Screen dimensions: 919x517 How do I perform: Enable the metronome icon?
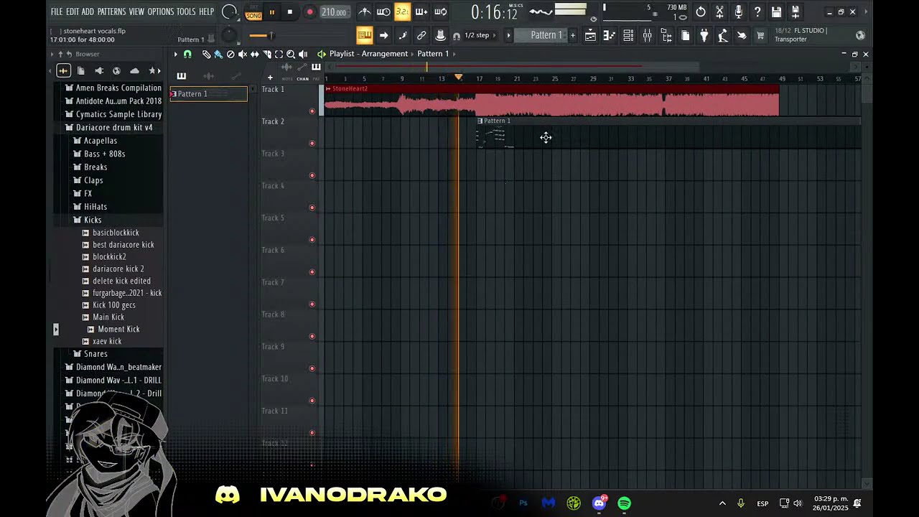365,11
